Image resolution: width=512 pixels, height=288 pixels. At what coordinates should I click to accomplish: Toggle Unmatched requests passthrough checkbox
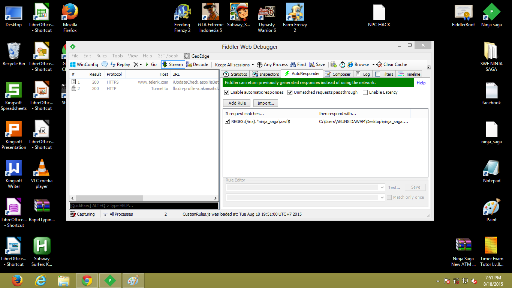[x=290, y=92]
